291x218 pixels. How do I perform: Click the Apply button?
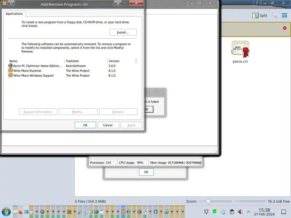point(131,125)
